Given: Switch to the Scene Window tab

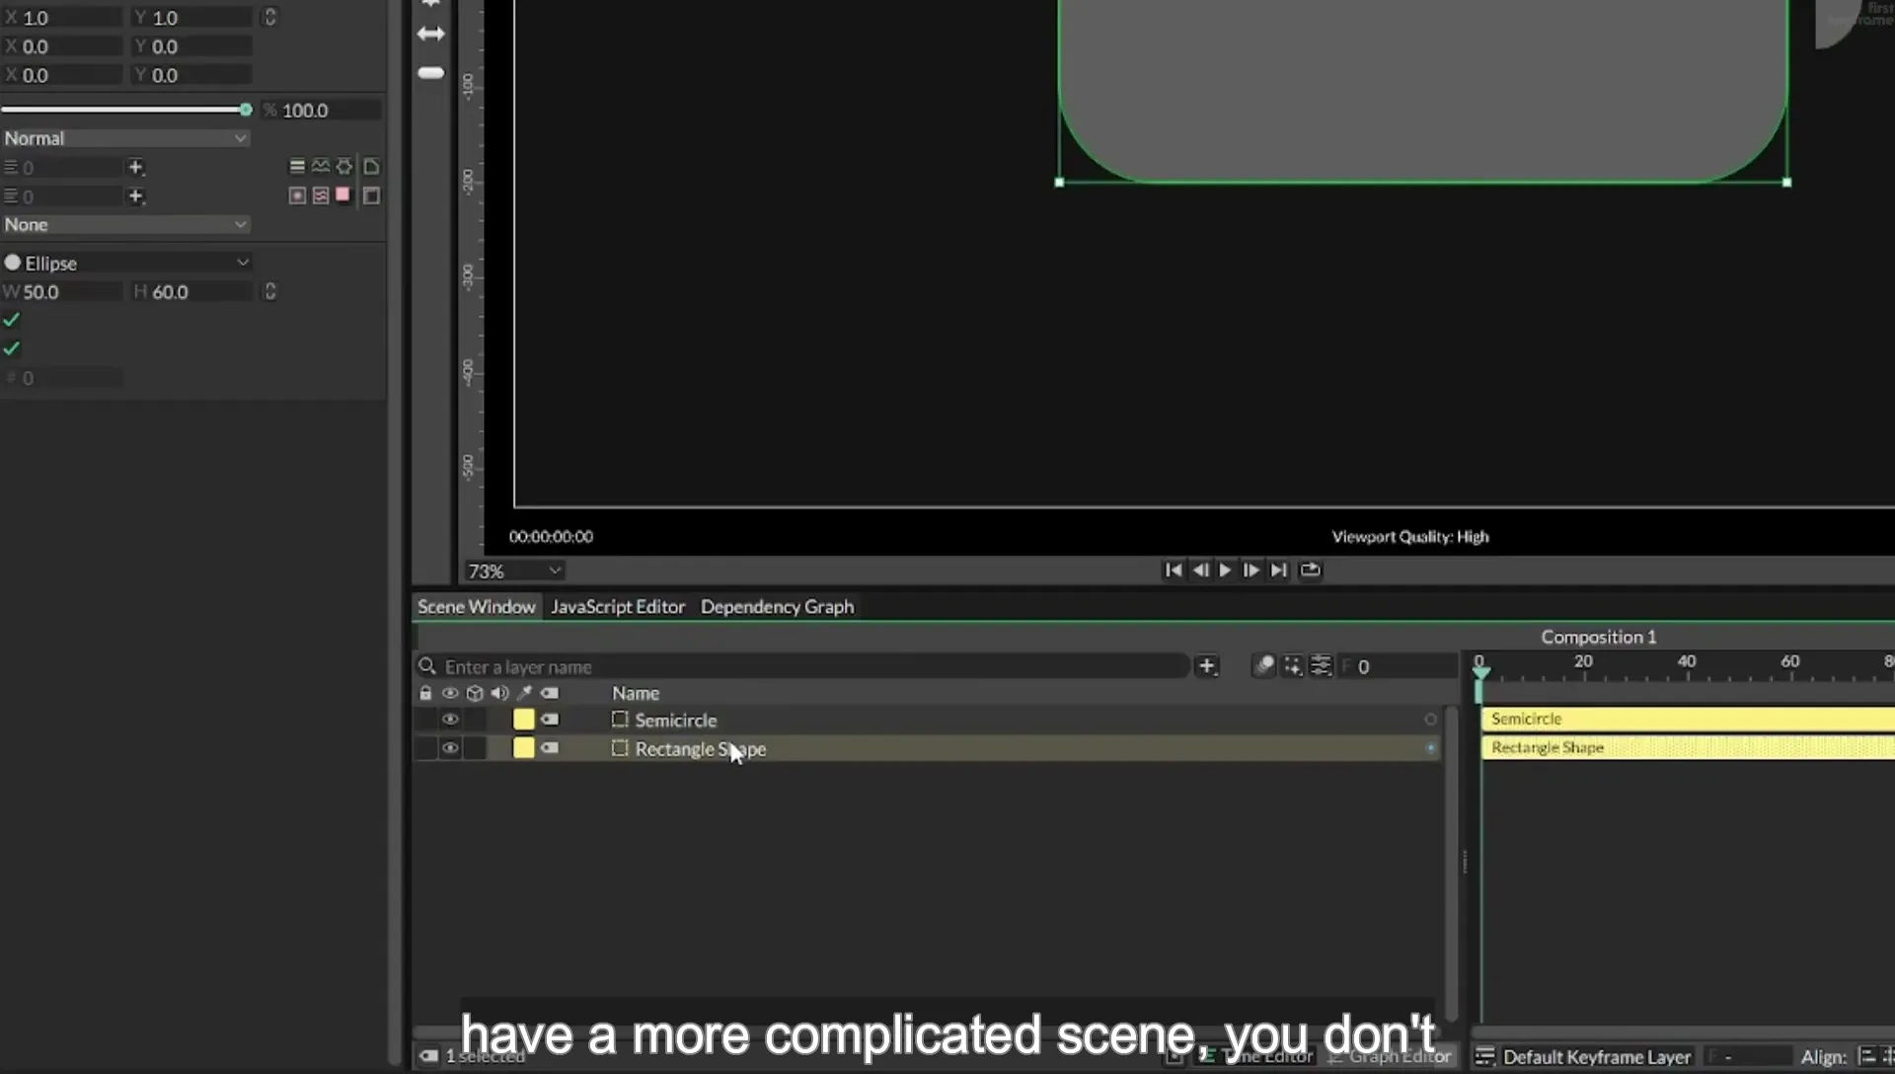Looking at the screenshot, I should point(476,606).
